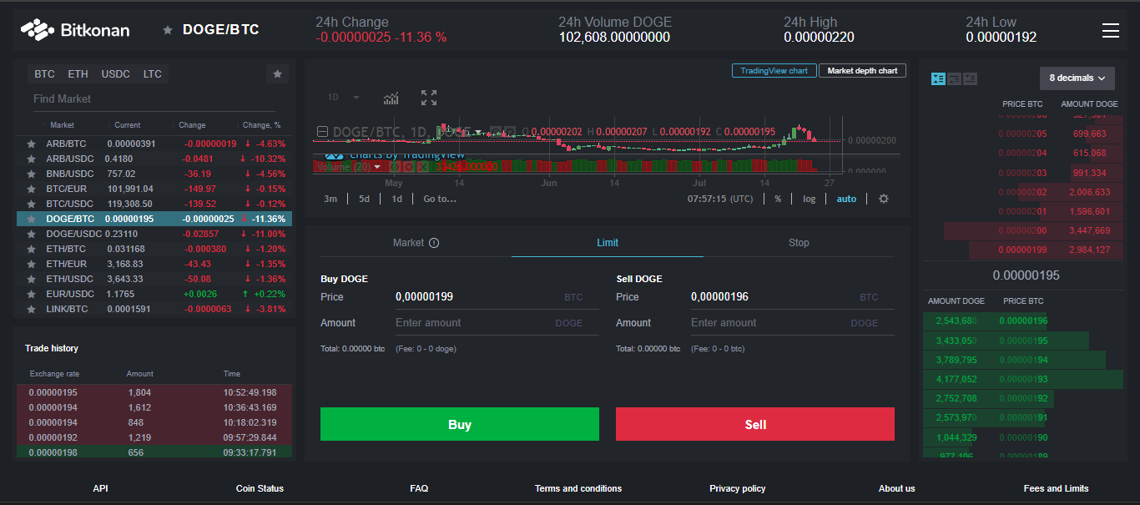Open the Privacy policy link

click(738, 488)
